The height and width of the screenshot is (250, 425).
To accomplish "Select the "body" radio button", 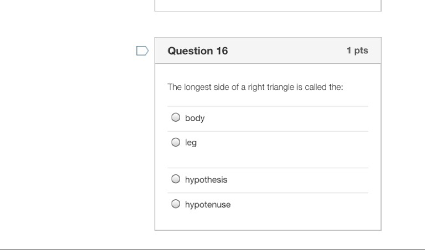I will click(176, 118).
